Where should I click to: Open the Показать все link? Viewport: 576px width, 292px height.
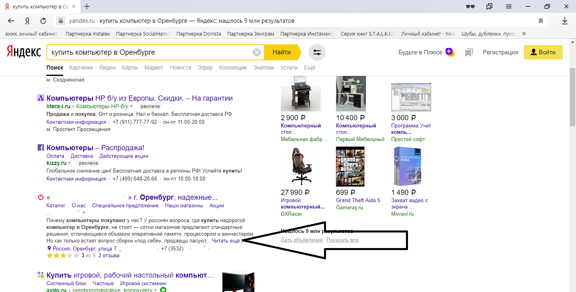(342, 240)
